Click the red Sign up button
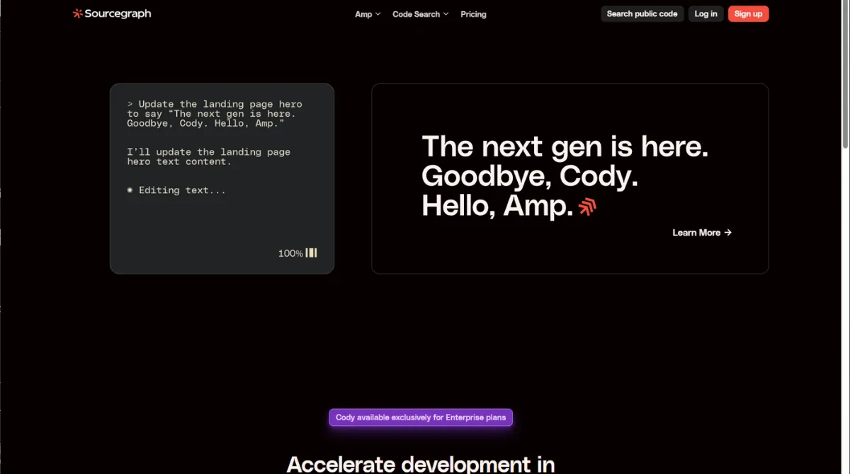The height and width of the screenshot is (474, 850). pos(748,13)
